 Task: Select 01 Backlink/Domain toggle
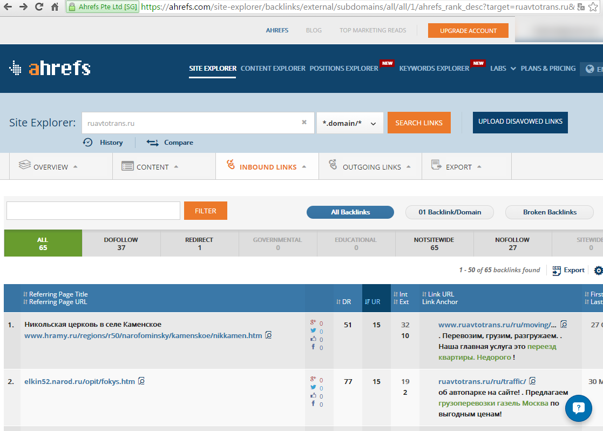[x=450, y=212]
